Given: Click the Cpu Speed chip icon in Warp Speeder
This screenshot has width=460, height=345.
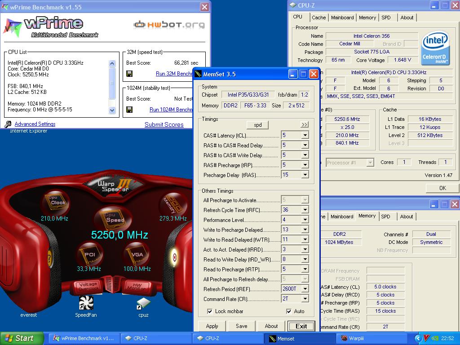Looking at the screenshot, I should point(114,219).
